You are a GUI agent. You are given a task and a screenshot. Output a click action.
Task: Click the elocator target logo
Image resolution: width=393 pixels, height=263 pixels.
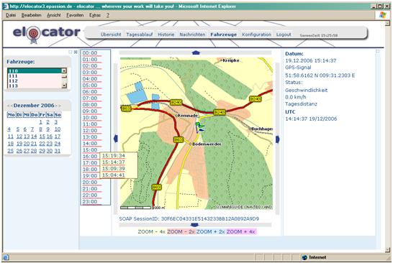pos(33,34)
